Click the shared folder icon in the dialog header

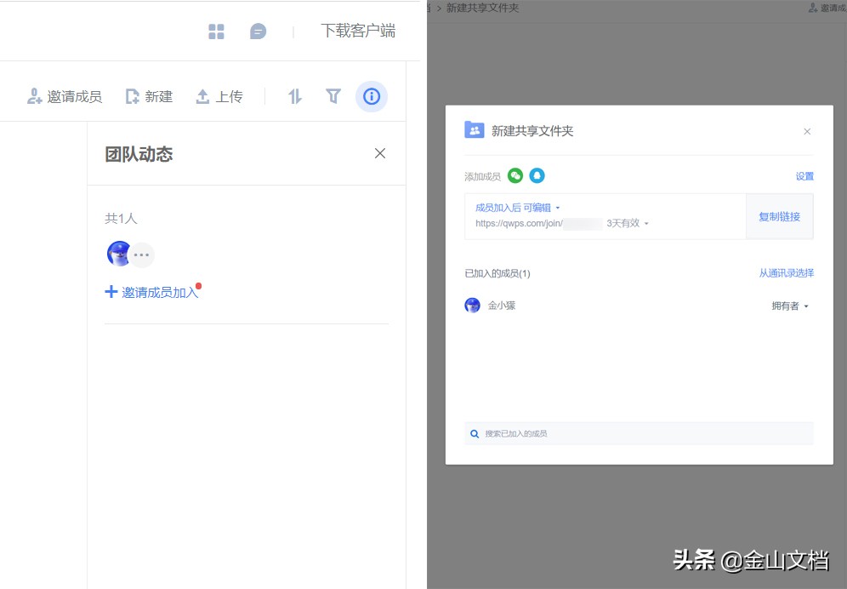(x=476, y=130)
